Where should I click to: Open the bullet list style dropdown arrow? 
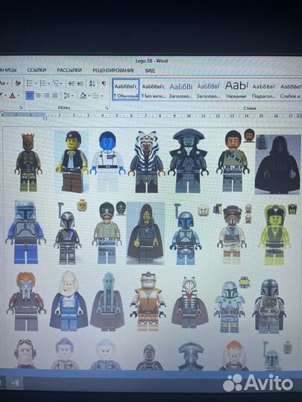[36, 83]
